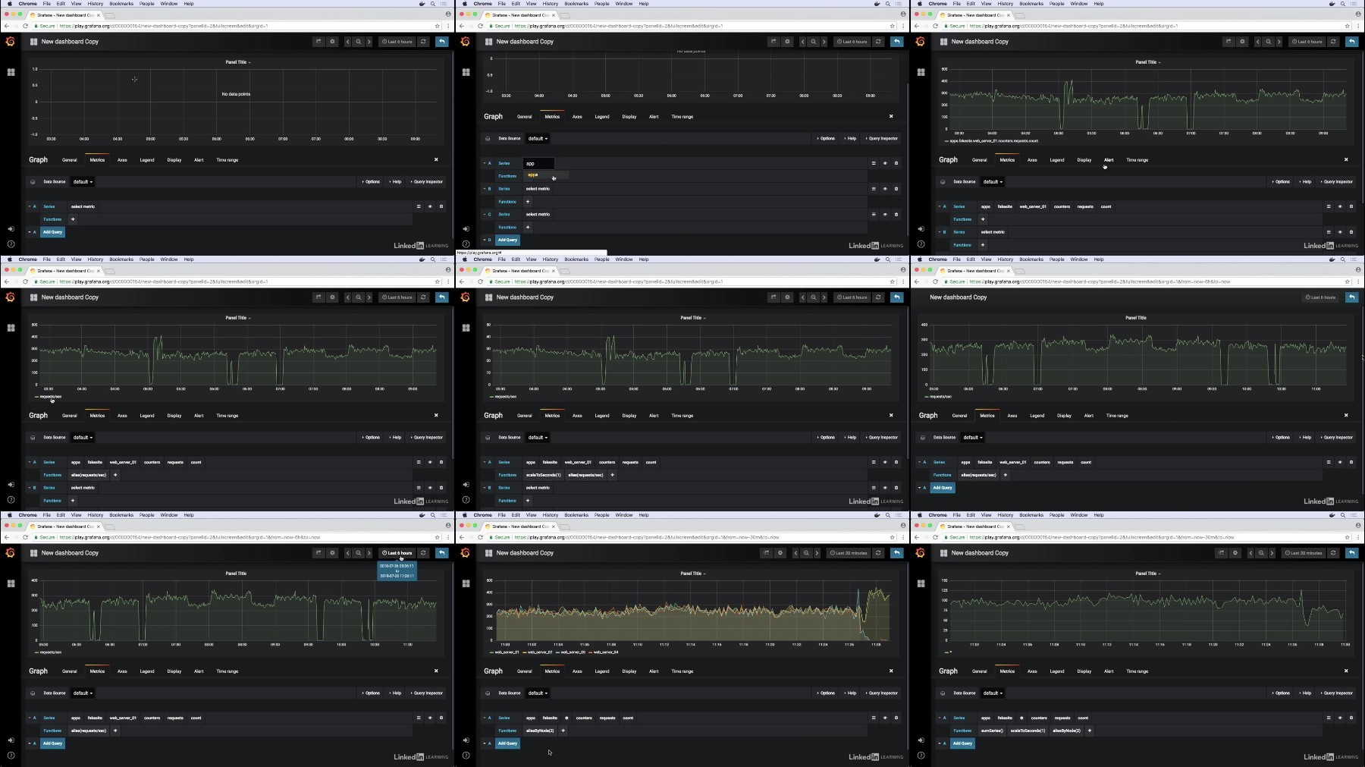
Task: Switch to Display tab in top-left frame
Action: [x=174, y=160]
